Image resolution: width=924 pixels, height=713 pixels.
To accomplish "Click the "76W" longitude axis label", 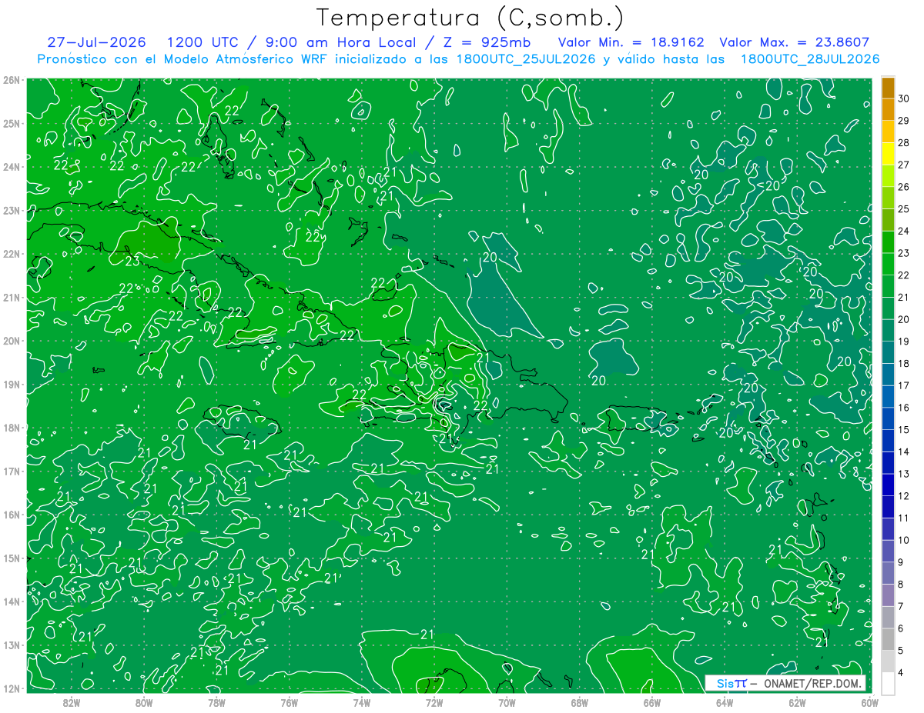I will 290,701.
